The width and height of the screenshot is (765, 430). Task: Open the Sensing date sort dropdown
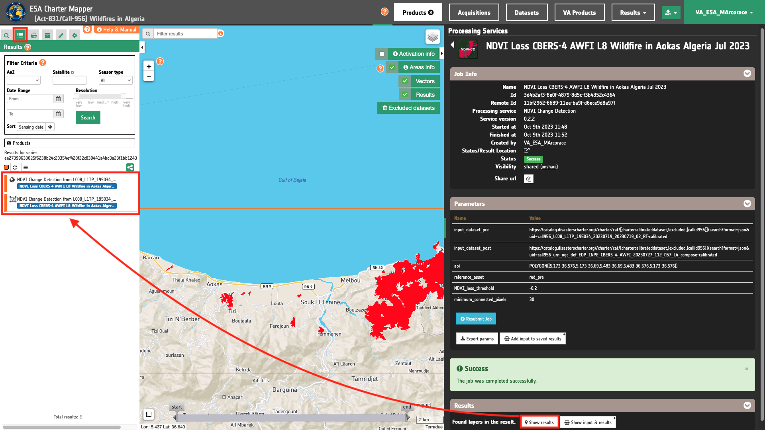tap(31, 127)
